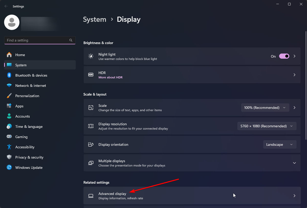
Task: Click the Network wifi icon in sidebar
Action: coord(9,86)
